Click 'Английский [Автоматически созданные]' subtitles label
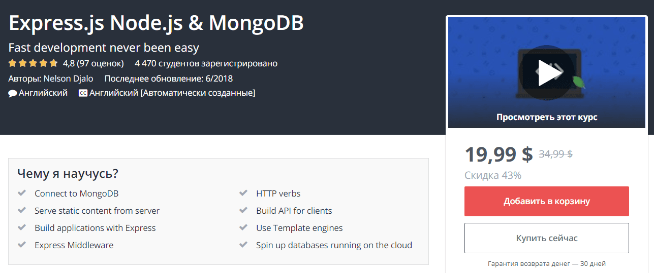The image size is (654, 273). (x=172, y=93)
